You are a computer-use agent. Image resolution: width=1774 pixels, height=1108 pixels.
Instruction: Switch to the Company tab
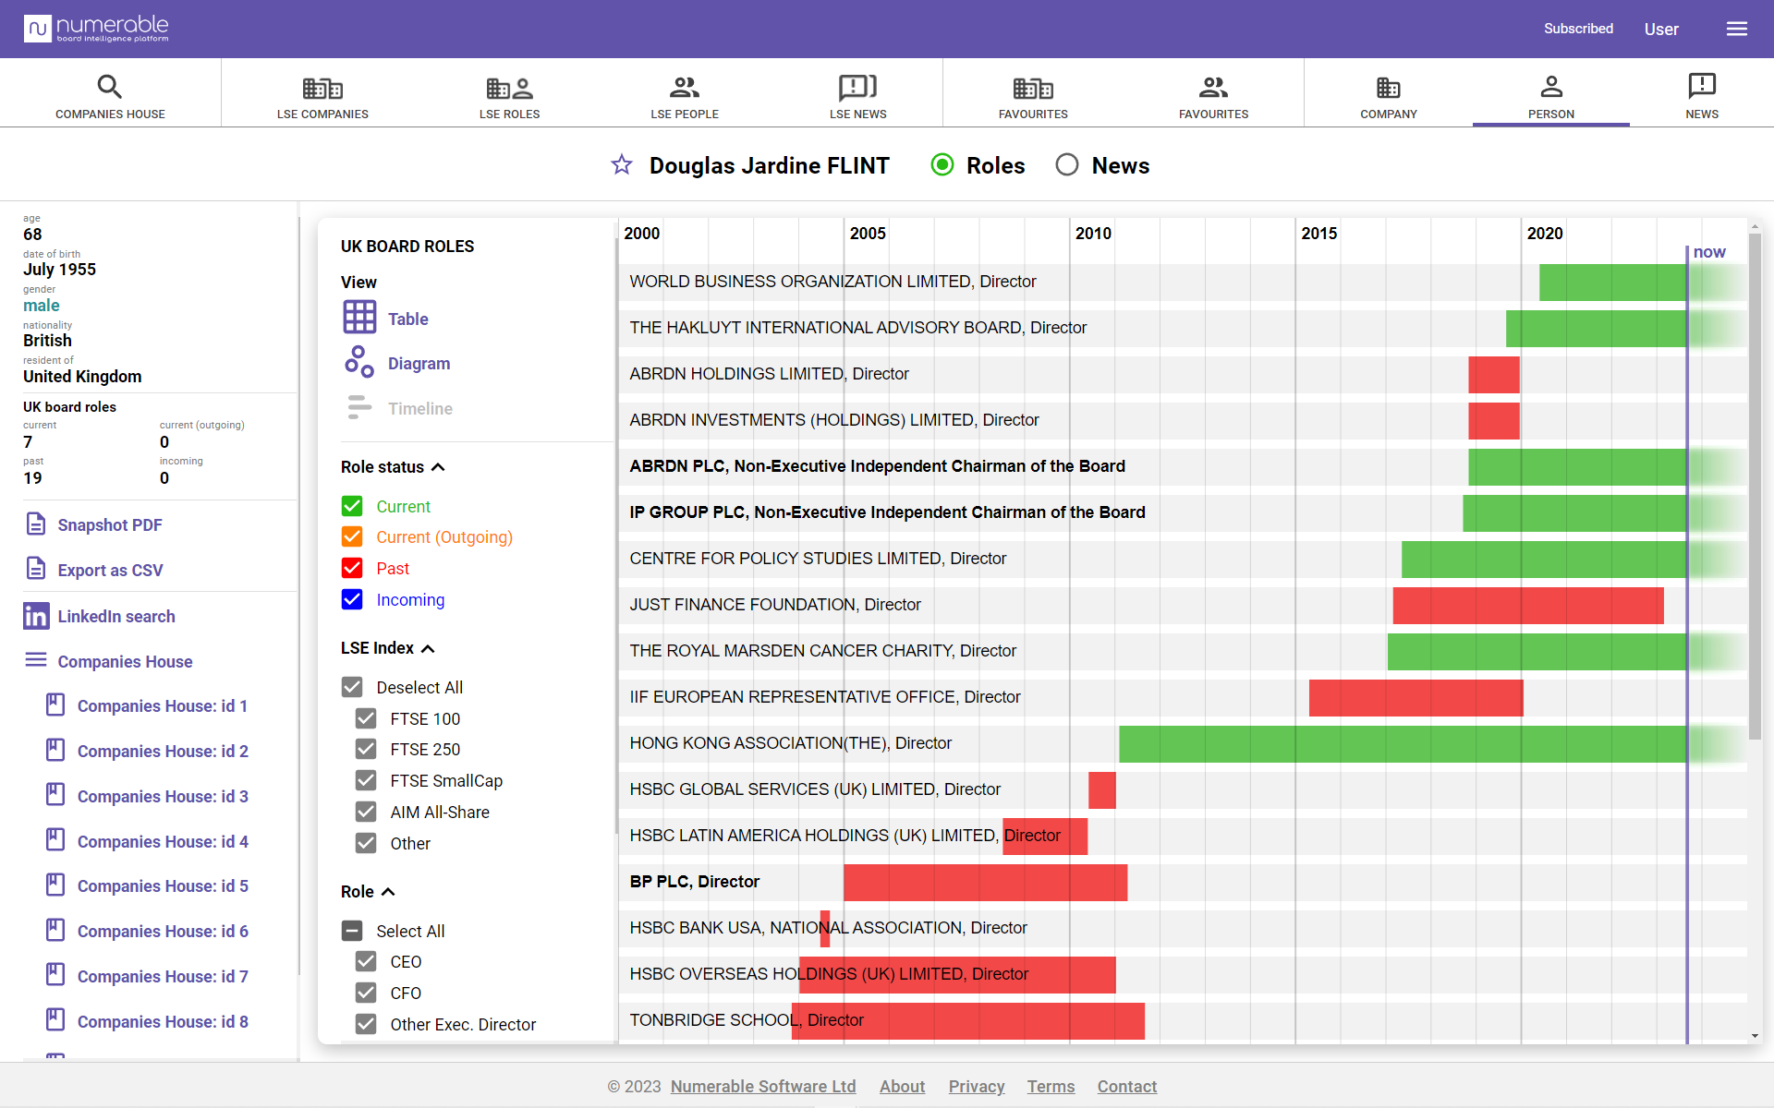[1388, 96]
